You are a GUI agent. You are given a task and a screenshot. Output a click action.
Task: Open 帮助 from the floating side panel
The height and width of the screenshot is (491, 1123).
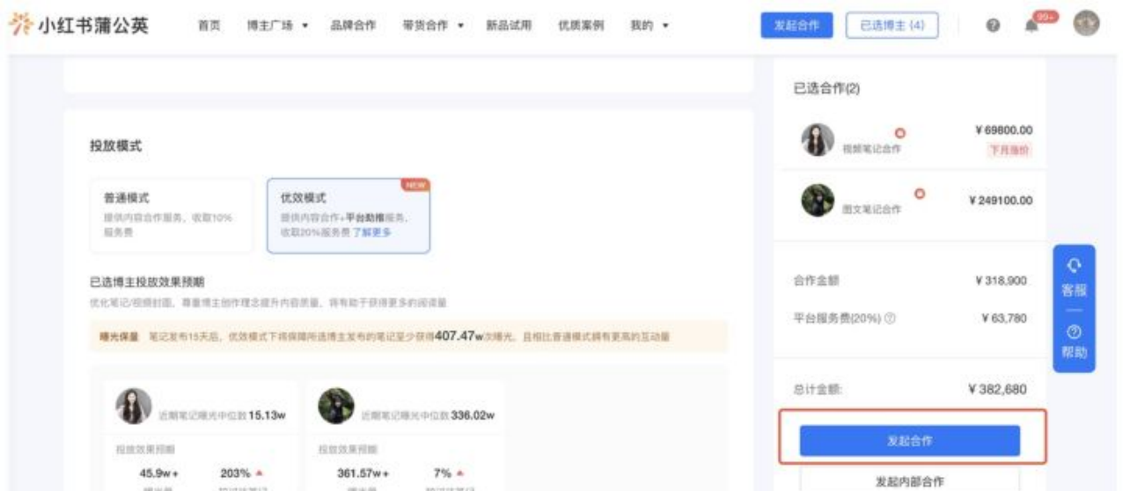click(1074, 342)
